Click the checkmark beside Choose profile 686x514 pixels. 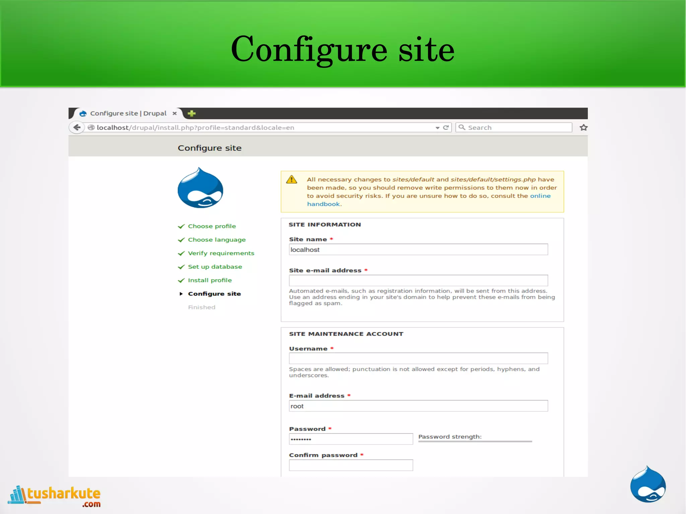(181, 226)
